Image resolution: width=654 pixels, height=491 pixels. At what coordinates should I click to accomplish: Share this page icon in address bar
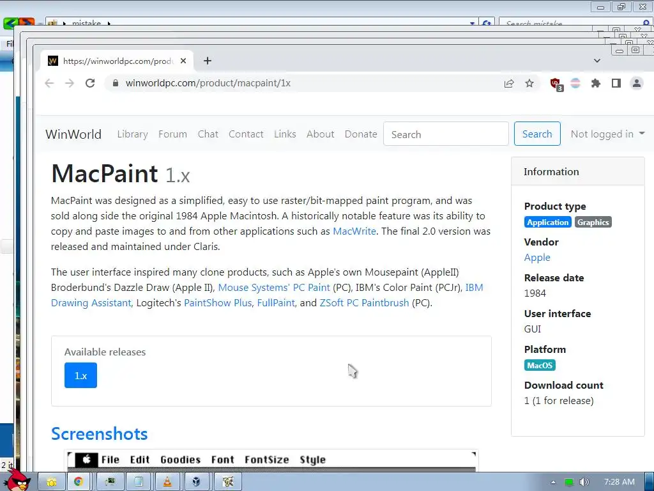point(509,84)
